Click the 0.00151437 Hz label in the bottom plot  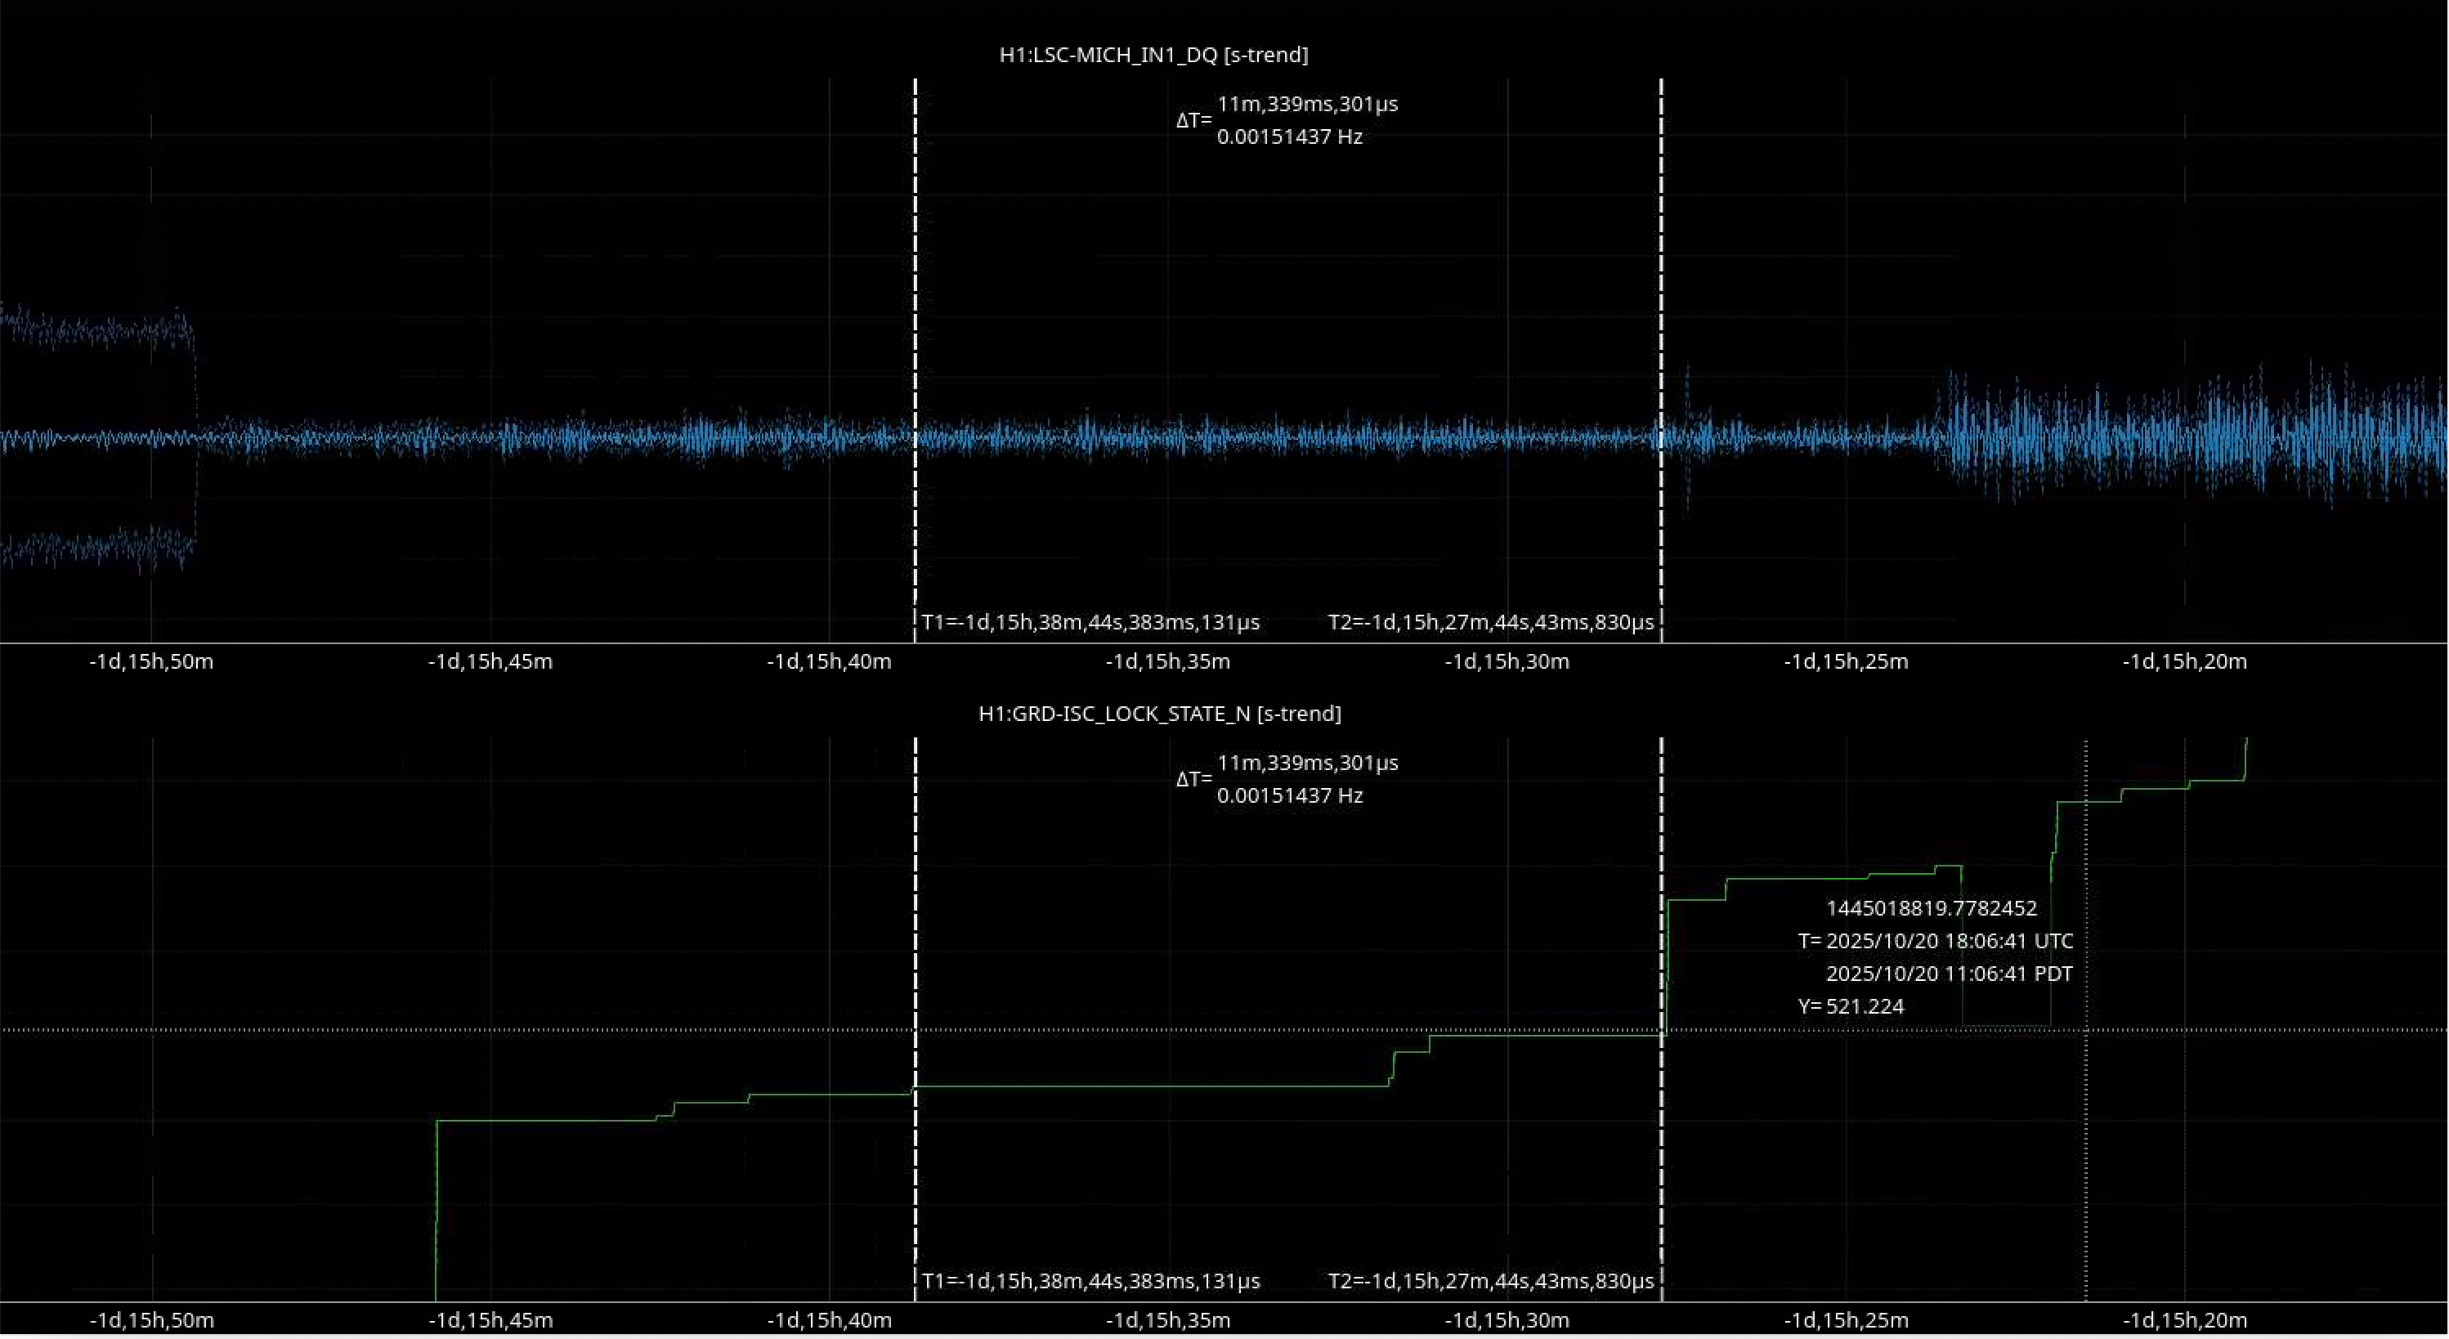tap(1289, 796)
